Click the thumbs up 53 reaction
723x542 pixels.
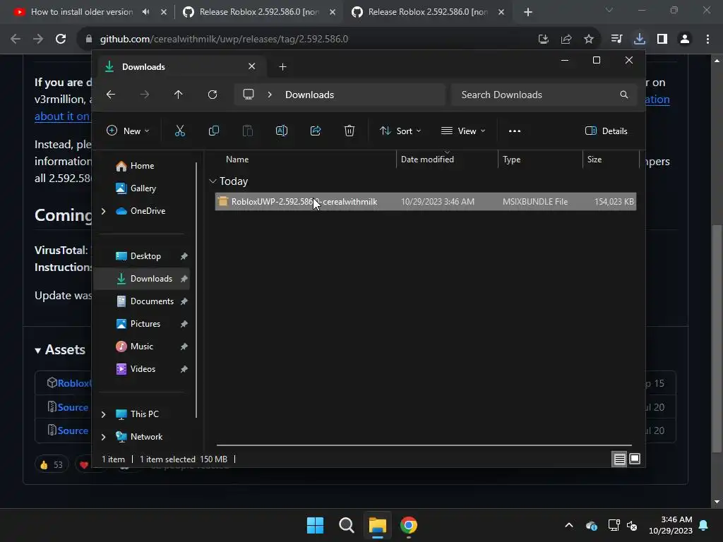point(51,464)
